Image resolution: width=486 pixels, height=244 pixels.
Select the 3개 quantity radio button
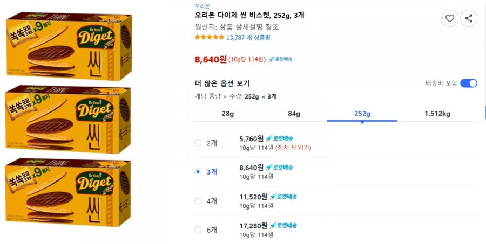pos(198,172)
